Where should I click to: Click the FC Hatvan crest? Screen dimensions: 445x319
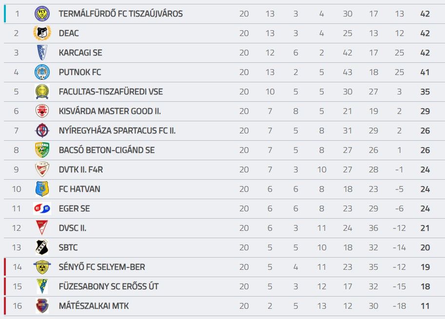pyautogui.click(x=42, y=189)
